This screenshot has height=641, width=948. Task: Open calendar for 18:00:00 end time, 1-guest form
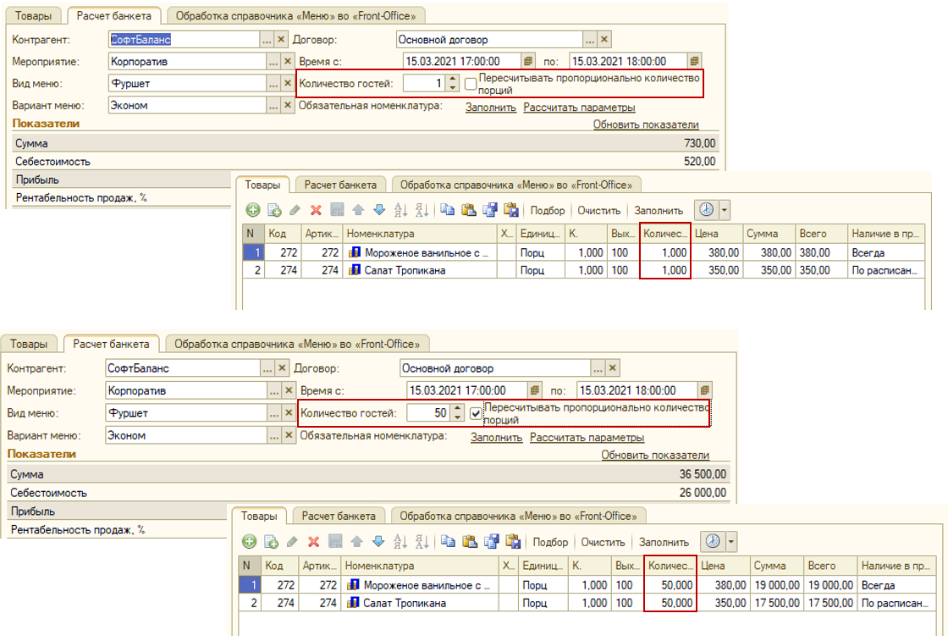pos(694,61)
